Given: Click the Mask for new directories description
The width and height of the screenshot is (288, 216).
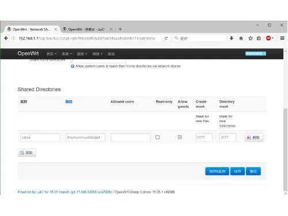Looking at the screenshot, I should click(x=228, y=121).
